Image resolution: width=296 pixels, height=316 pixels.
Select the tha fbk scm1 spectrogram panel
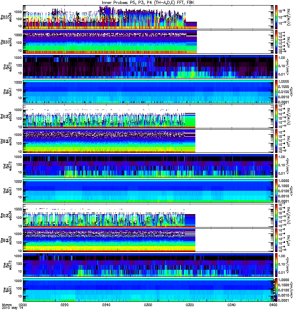click(x=148, y=92)
